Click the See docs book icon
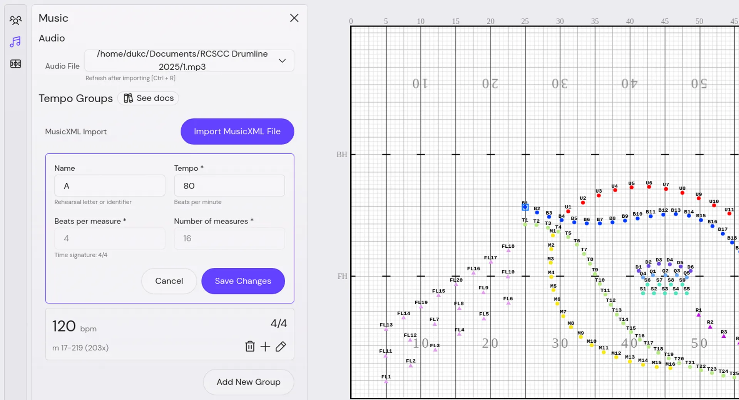The image size is (739, 400). [x=128, y=98]
